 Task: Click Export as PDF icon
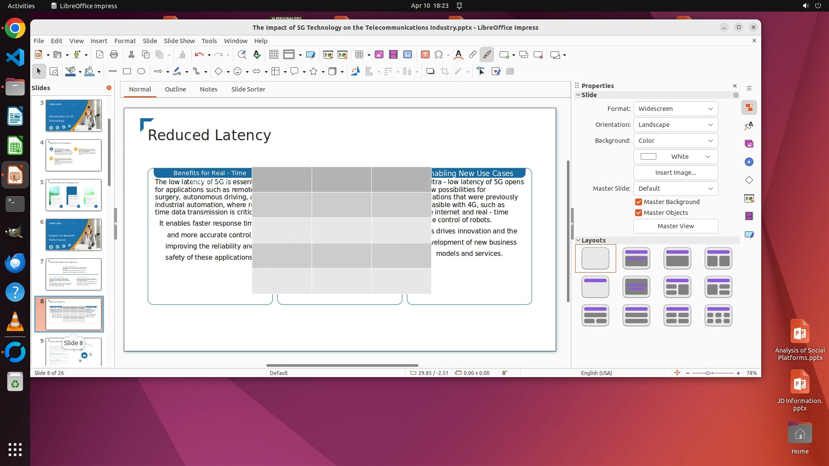pyautogui.click(x=100, y=54)
